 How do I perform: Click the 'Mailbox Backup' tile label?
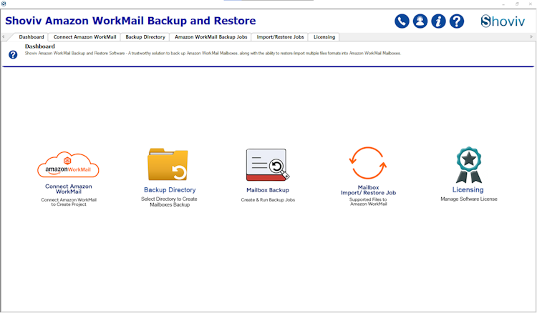(268, 190)
